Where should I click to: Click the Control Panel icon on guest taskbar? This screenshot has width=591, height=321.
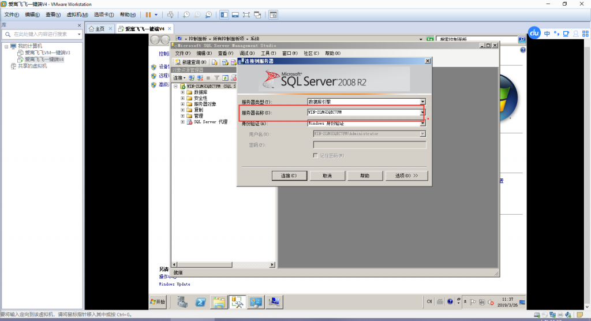[x=256, y=302]
